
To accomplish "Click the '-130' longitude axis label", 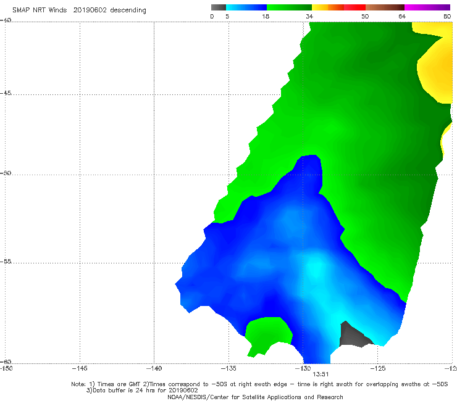I will (x=303, y=368).
